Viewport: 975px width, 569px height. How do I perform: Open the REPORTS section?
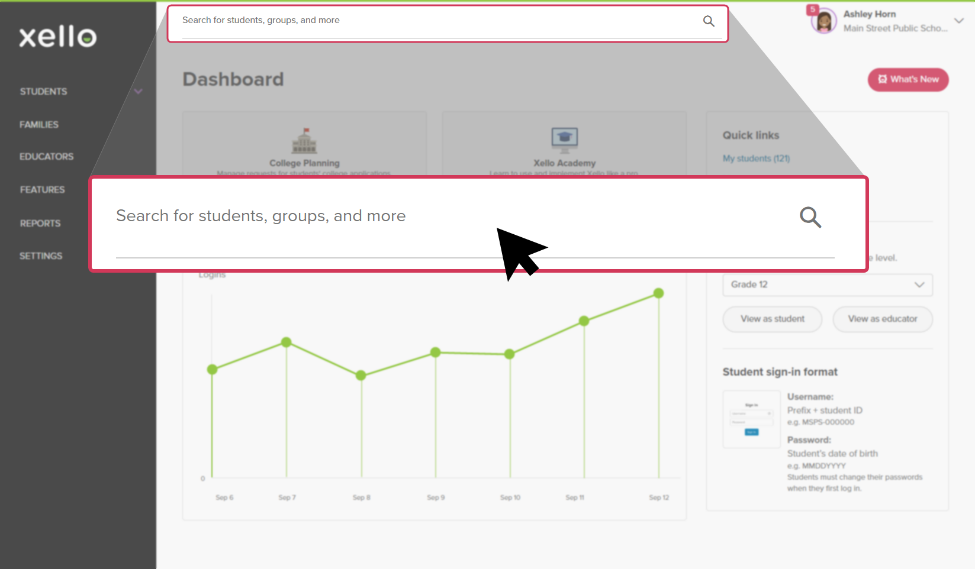click(x=40, y=223)
